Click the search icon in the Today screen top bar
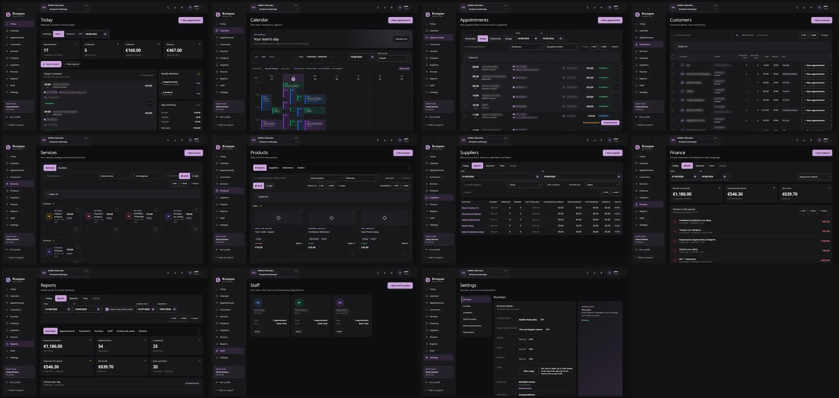This screenshot has width=839, height=398. 175,7
